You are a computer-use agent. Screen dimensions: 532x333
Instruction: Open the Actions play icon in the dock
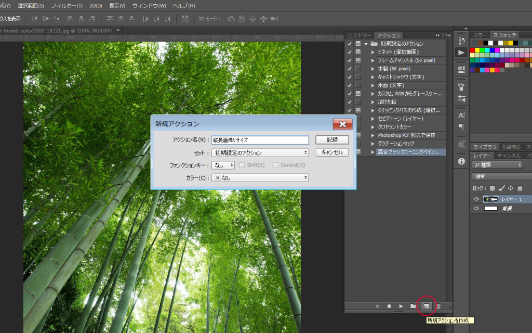pos(461,53)
